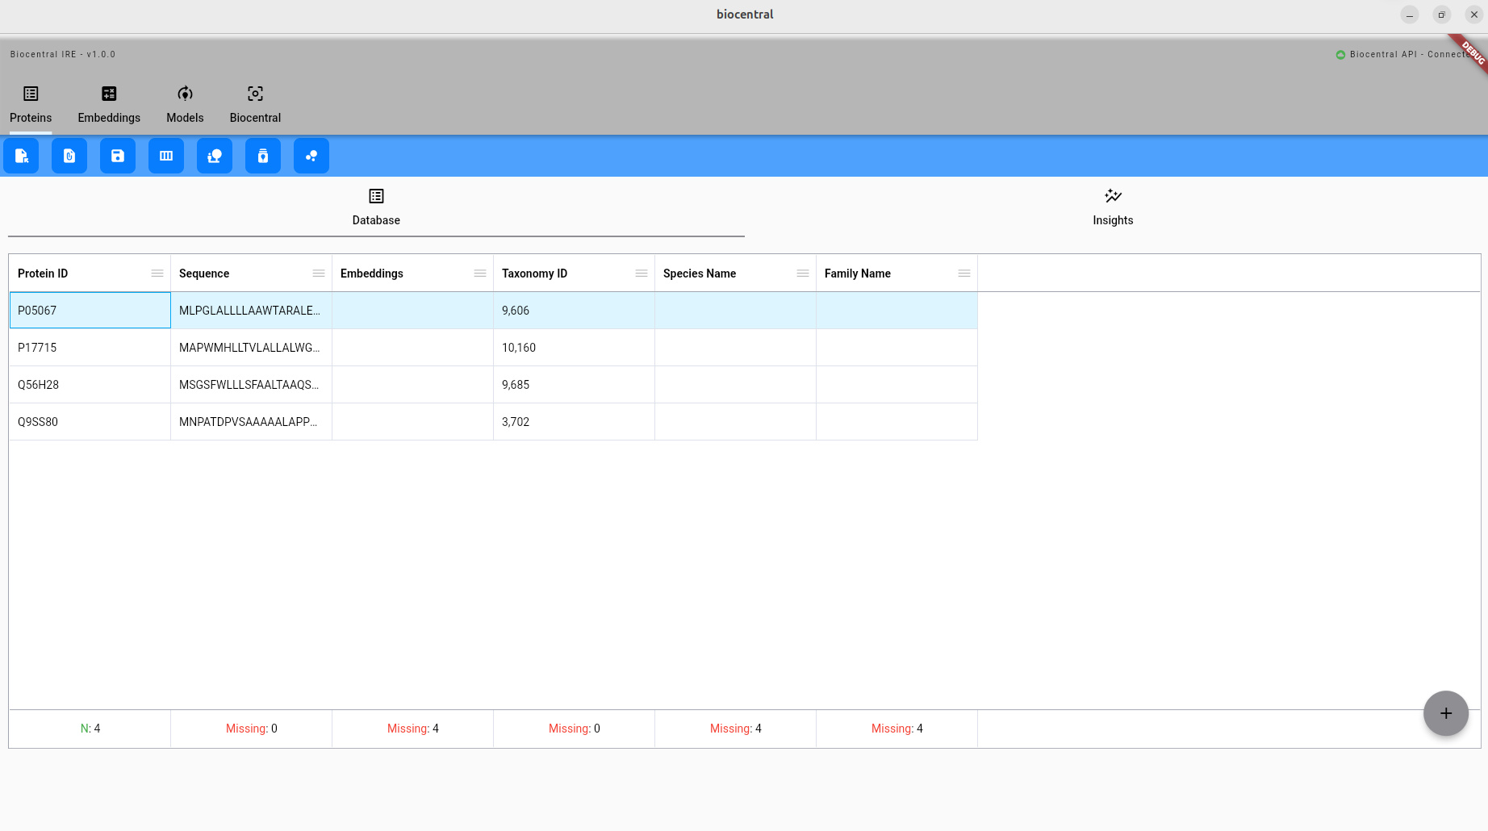Viewport: 1488px width, 831px height.
Task: Click the load file icon with arrow
Action: (x=21, y=156)
